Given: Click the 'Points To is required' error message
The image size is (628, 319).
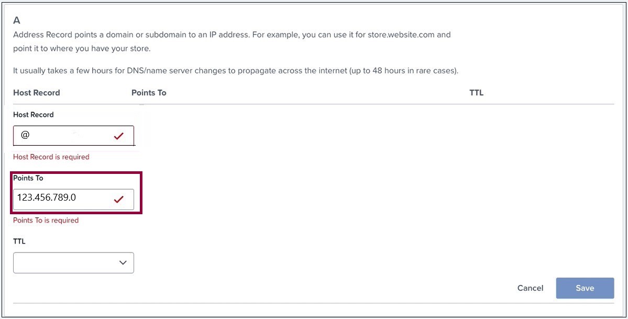Looking at the screenshot, I should tap(46, 220).
